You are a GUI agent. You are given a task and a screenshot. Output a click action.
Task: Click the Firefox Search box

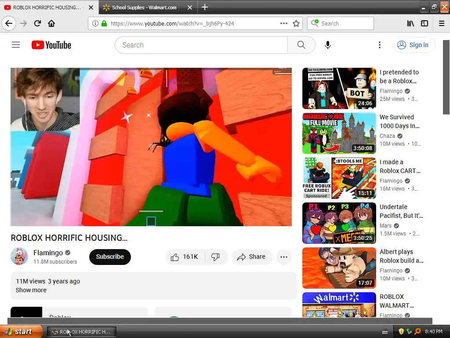click(x=341, y=24)
